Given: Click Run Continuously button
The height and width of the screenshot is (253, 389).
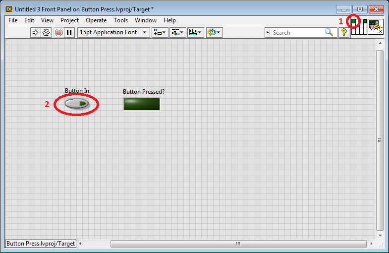Looking at the screenshot, I should click(46, 33).
